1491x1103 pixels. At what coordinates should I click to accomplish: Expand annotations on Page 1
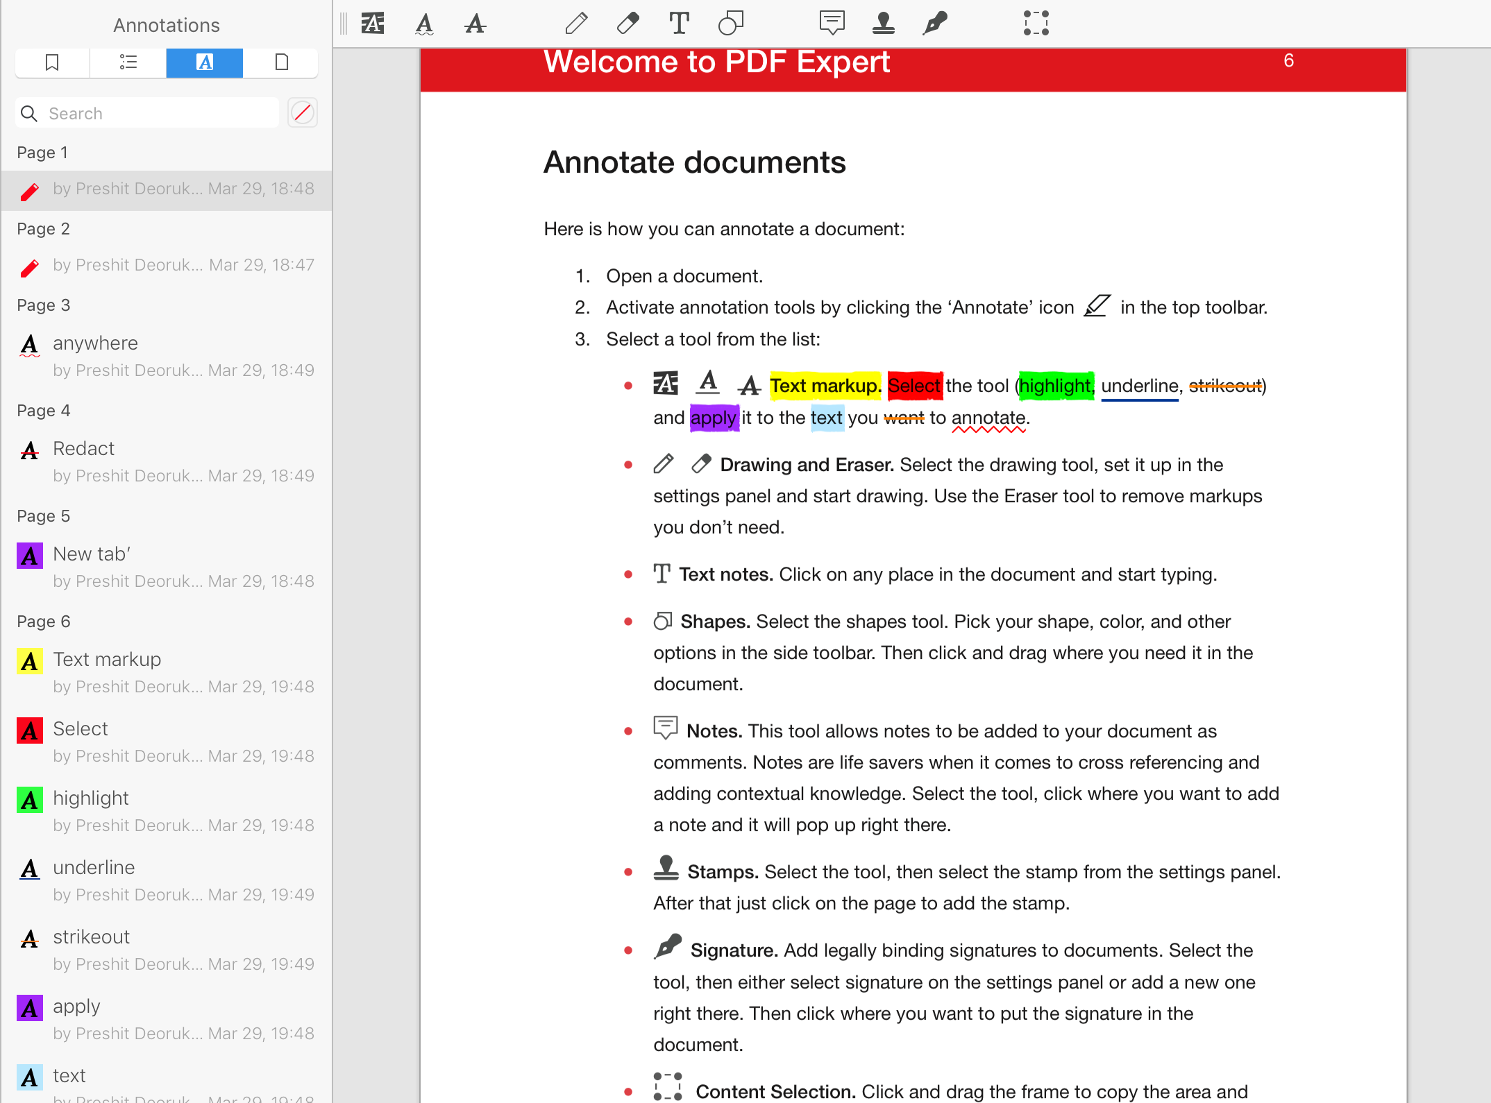[44, 152]
